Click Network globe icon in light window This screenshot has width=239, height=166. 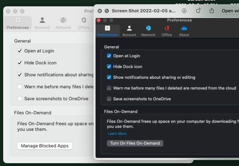(x=63, y=20)
